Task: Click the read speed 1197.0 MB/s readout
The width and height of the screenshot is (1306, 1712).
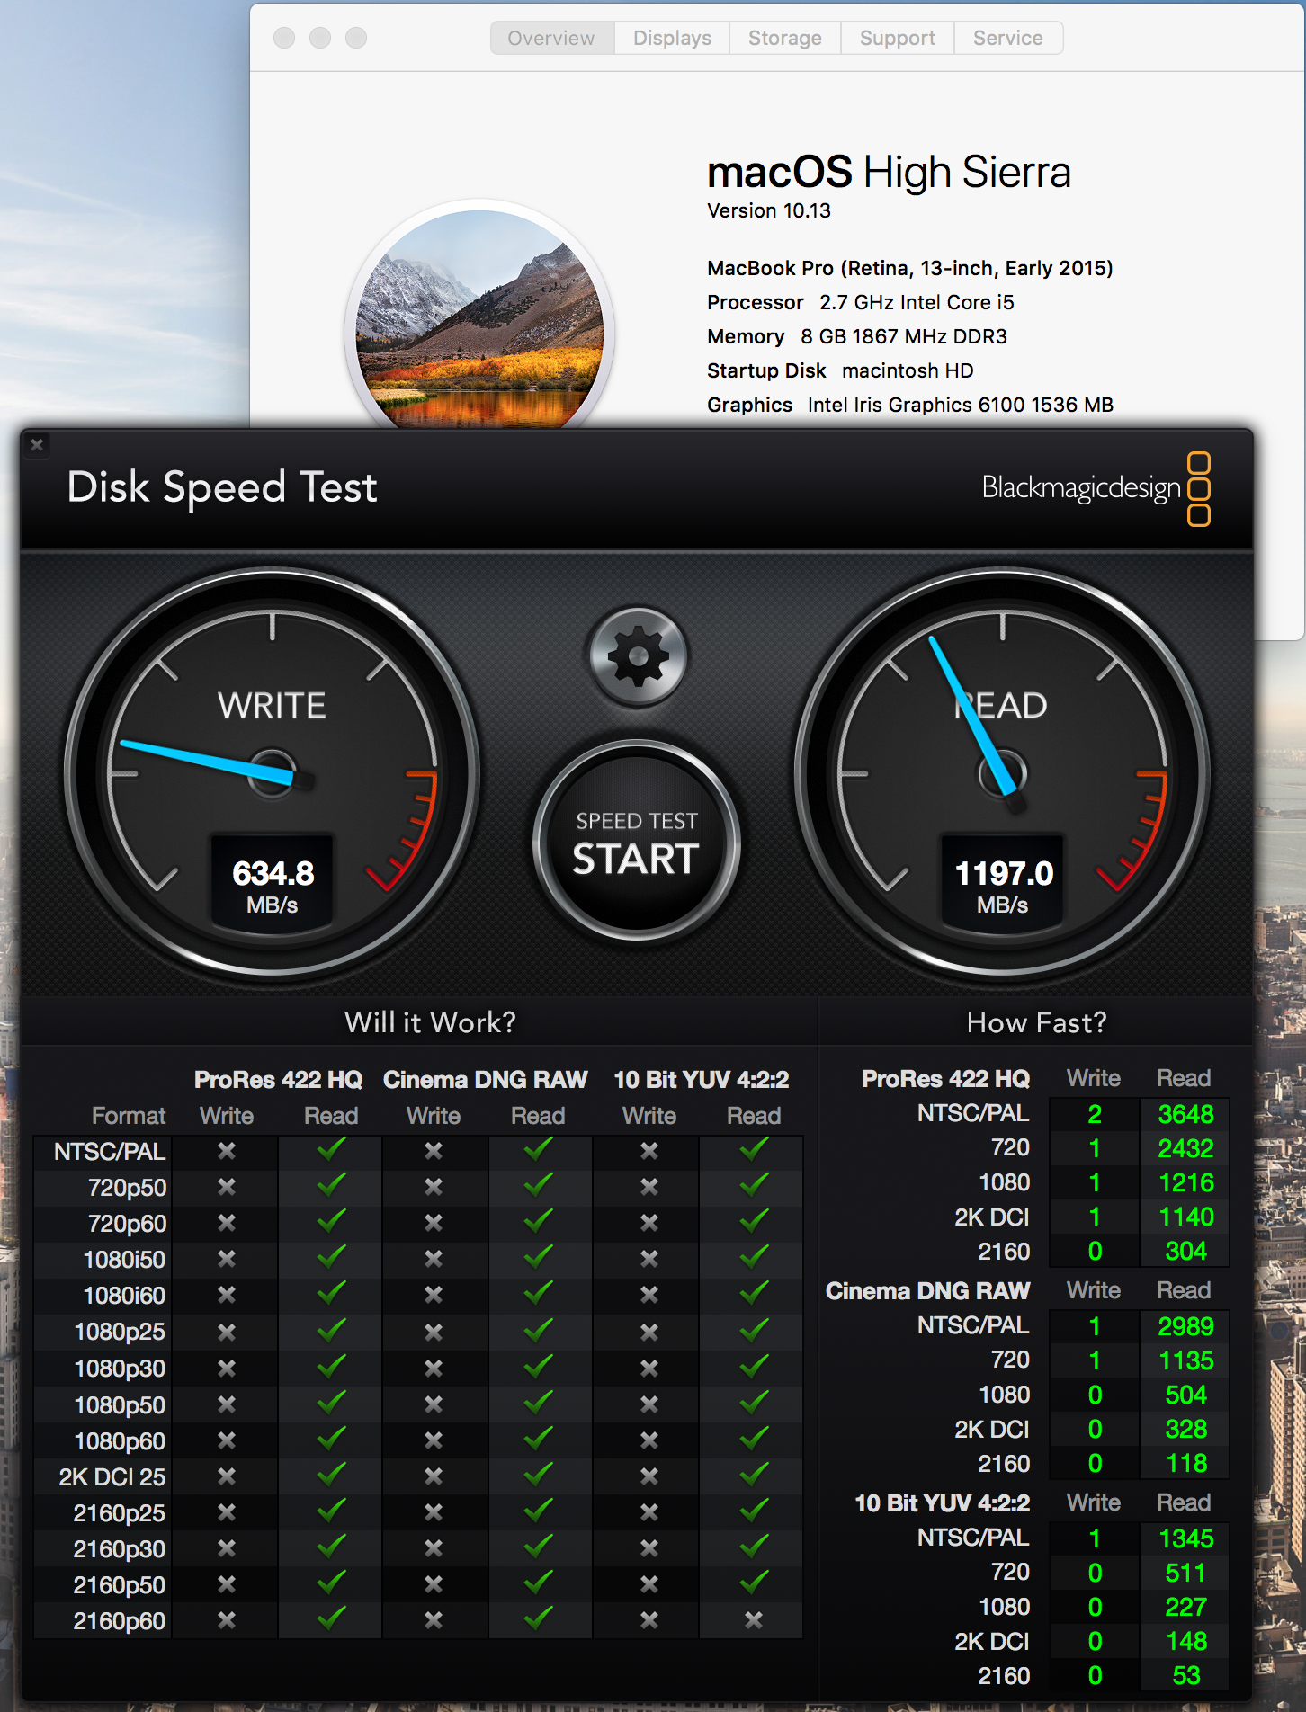Action: click(x=1003, y=885)
